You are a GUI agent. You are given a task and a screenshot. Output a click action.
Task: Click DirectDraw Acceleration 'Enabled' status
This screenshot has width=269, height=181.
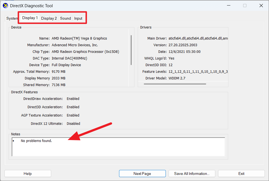click(73, 99)
